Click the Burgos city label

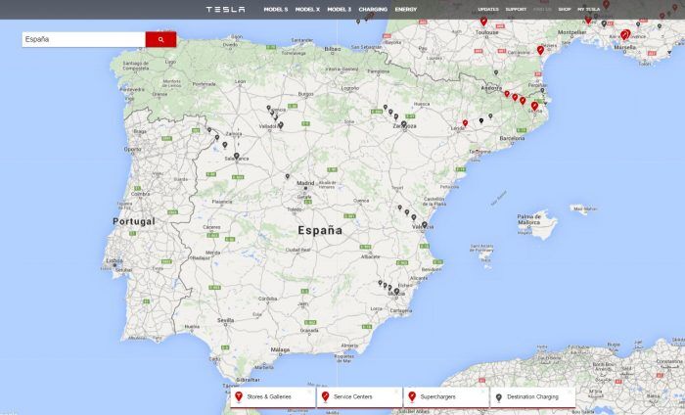click(305, 94)
